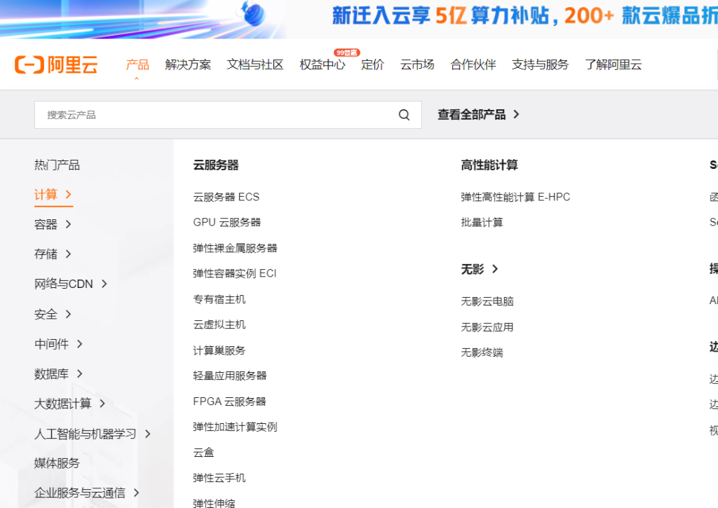Click the 99特惠 badge above 权益中心
The height and width of the screenshot is (508, 718).
[x=346, y=51]
